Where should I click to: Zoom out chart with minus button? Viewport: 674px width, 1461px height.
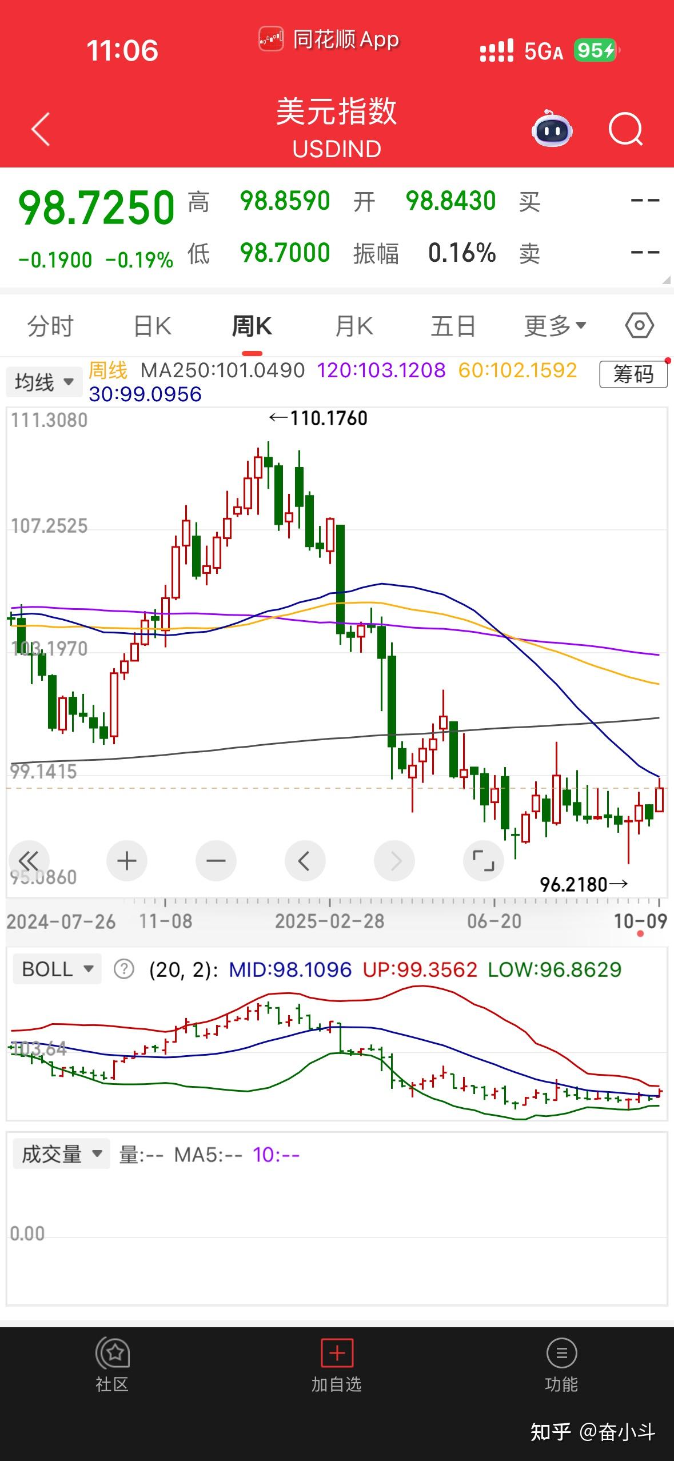[x=216, y=860]
